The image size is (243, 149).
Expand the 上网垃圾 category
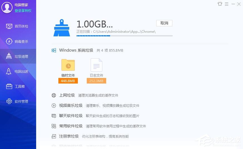67,95
